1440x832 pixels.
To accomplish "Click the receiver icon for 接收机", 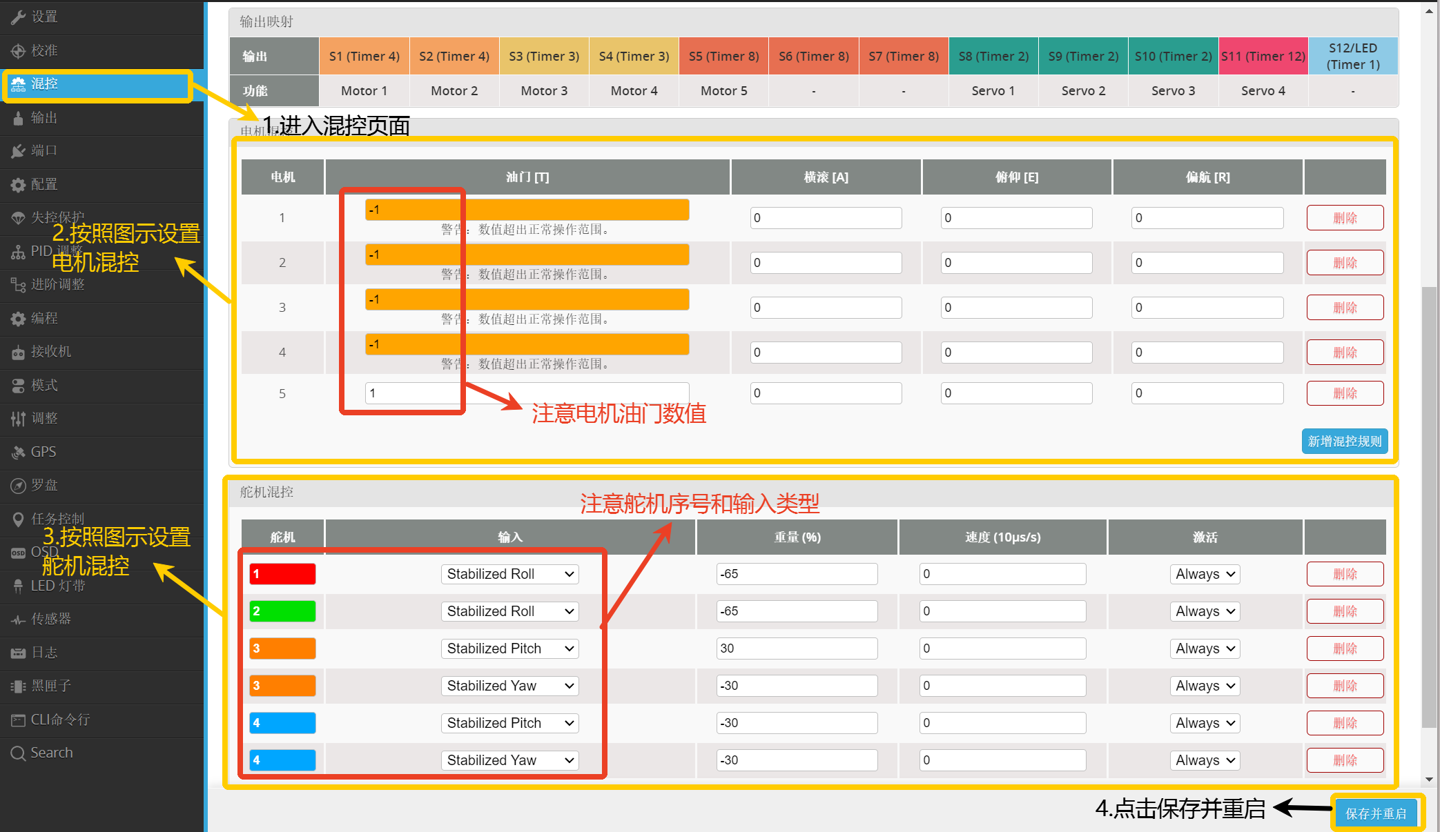I will click(x=18, y=353).
